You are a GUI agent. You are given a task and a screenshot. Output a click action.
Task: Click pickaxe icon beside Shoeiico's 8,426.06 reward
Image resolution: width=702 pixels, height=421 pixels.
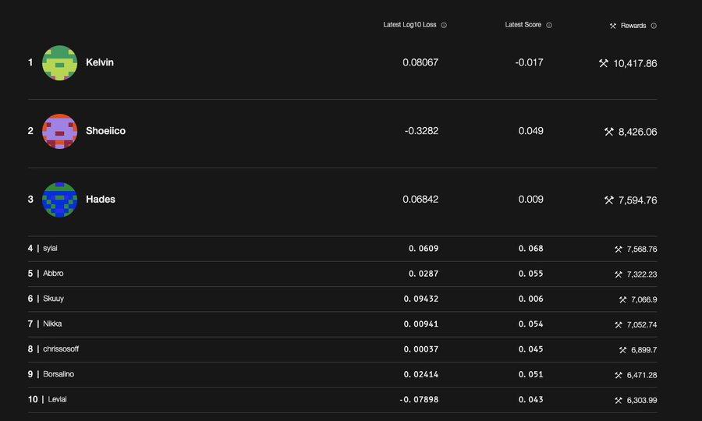pos(609,132)
